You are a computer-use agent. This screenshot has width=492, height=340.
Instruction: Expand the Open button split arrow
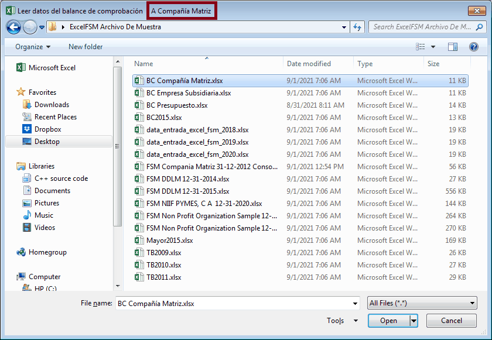pos(414,321)
